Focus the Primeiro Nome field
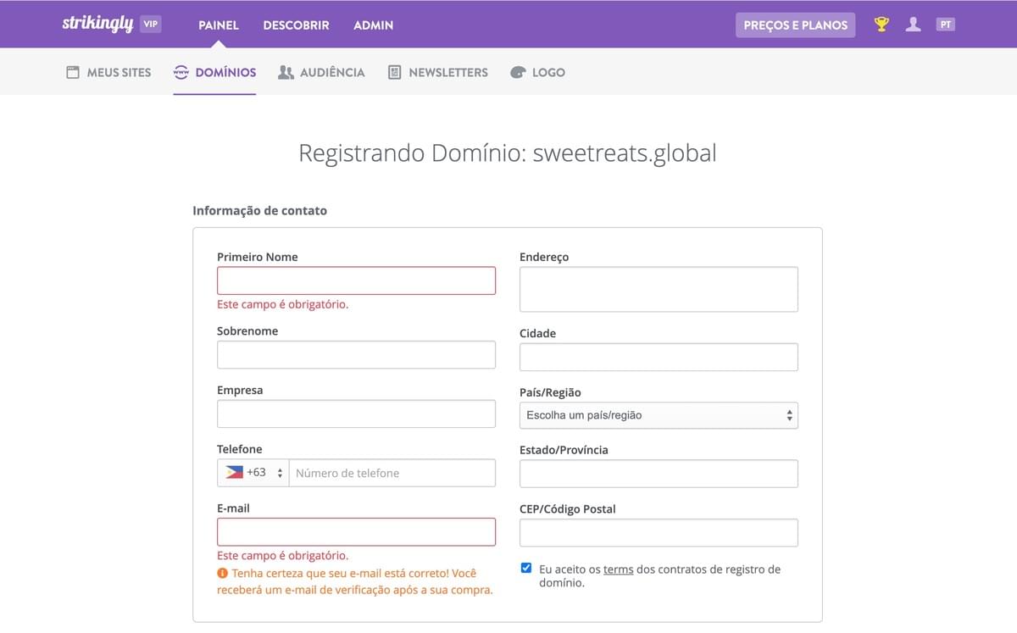The width and height of the screenshot is (1017, 633). (356, 280)
